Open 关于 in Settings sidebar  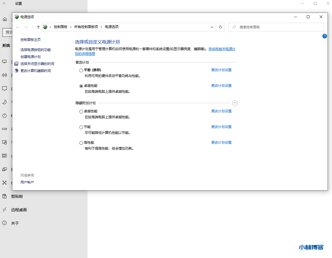coord(15,223)
